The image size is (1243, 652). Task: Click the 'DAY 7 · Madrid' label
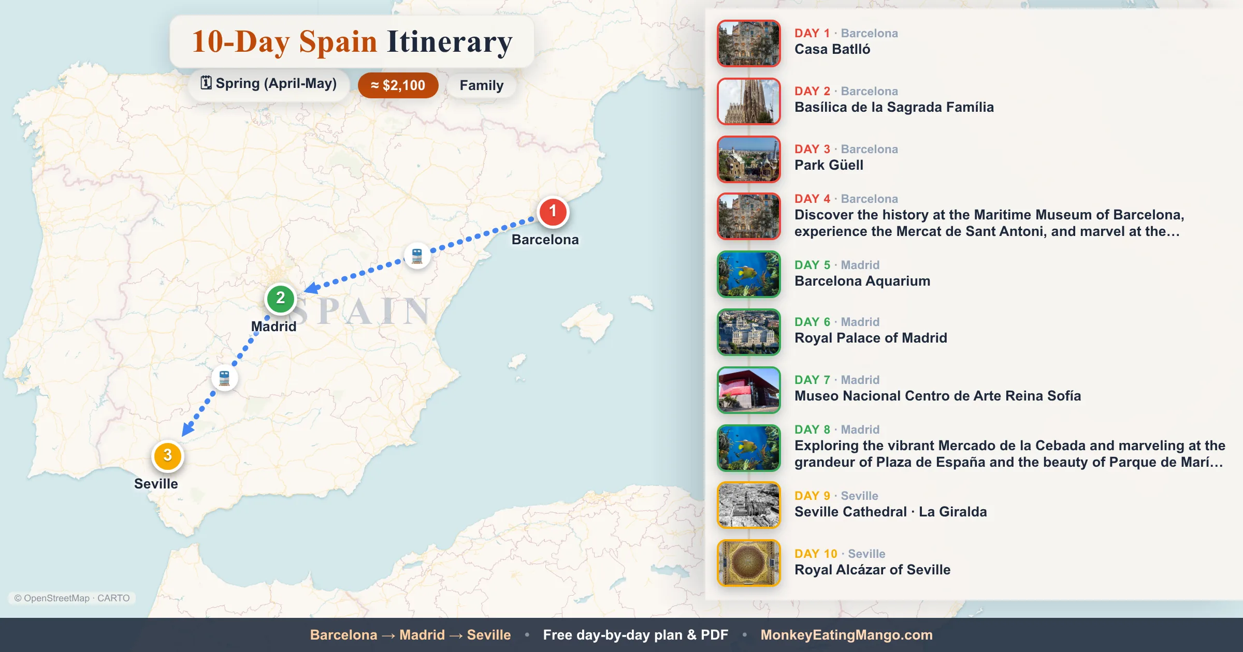836,380
